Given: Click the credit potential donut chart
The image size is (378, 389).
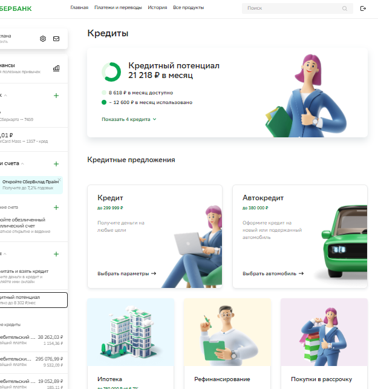Looking at the screenshot, I should point(111,72).
